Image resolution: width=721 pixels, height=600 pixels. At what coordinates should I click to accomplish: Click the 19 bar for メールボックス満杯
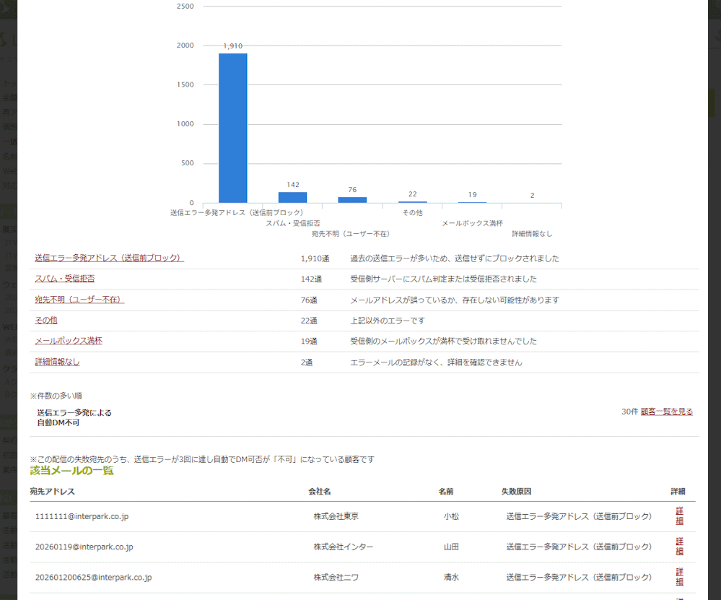tap(472, 202)
